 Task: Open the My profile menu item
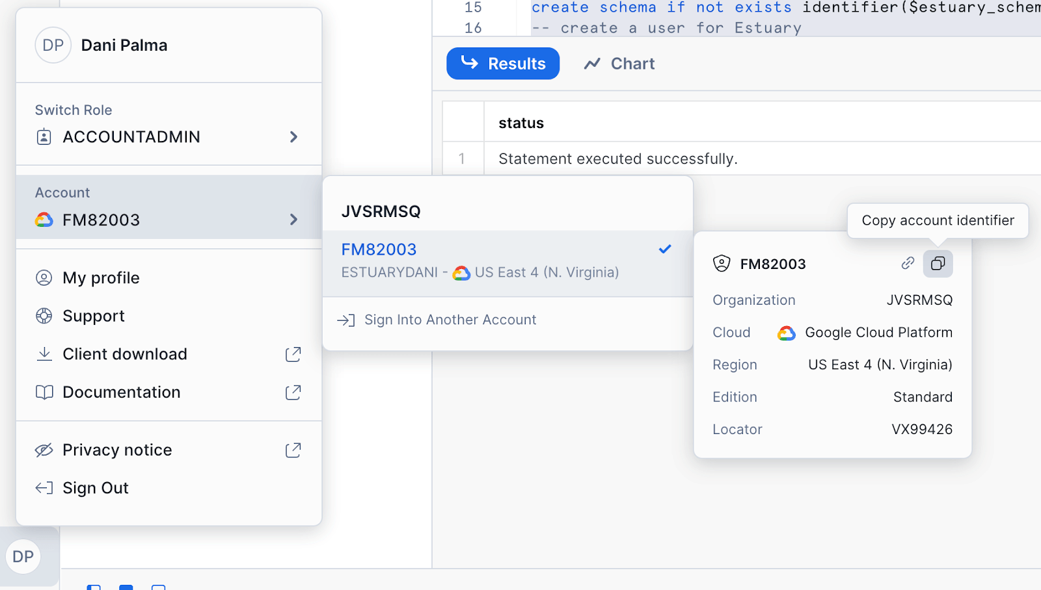(169, 278)
